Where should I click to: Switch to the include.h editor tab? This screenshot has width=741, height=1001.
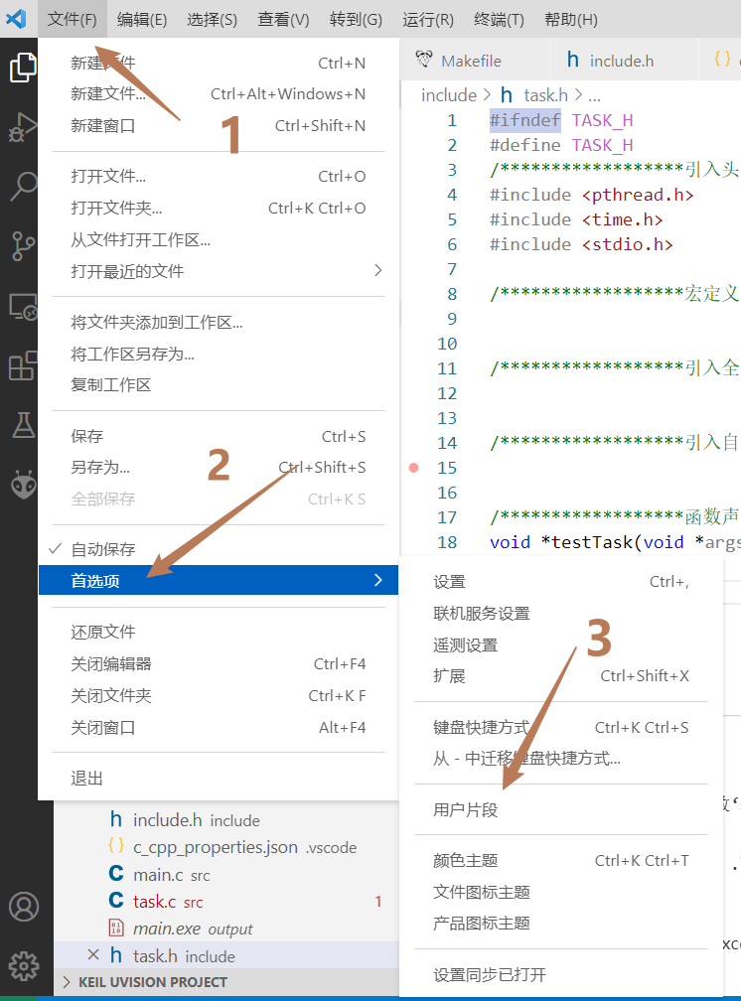(x=622, y=61)
